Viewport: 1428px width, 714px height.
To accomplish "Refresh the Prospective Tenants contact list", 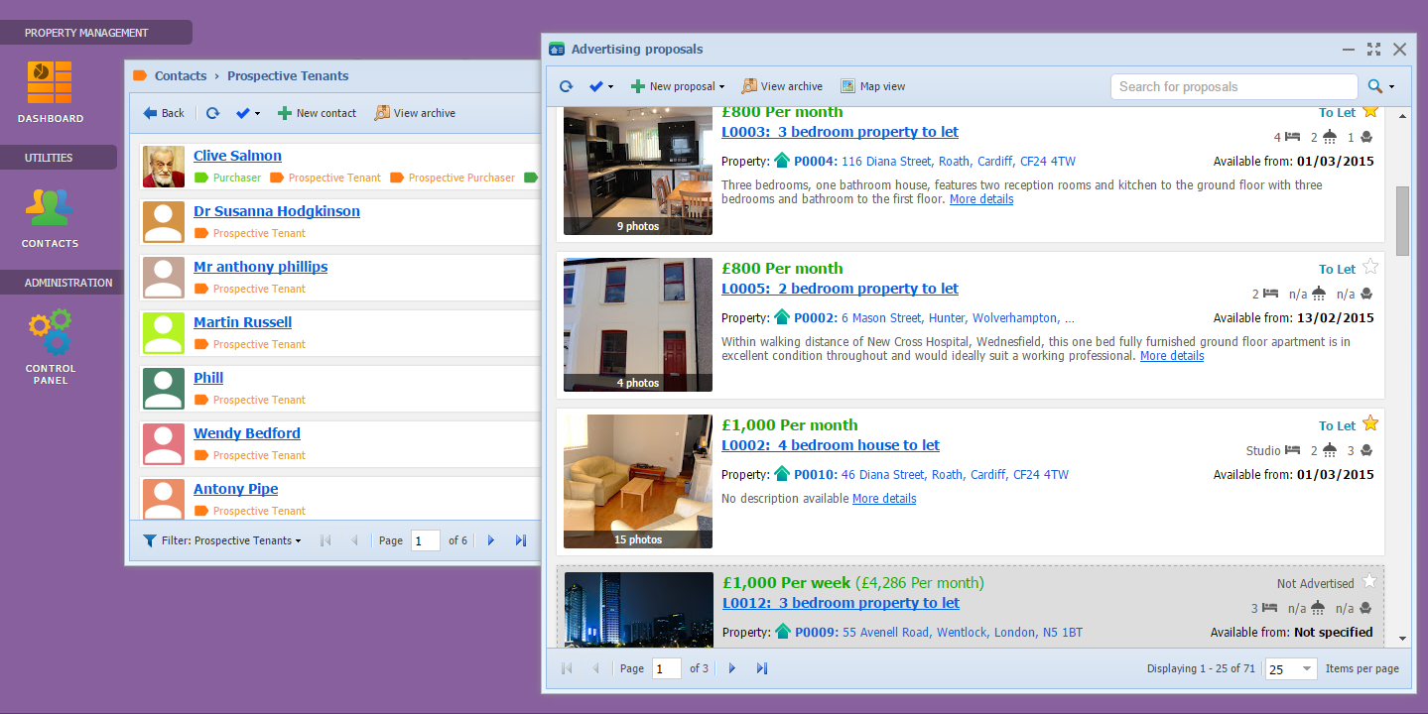I will pos(212,113).
